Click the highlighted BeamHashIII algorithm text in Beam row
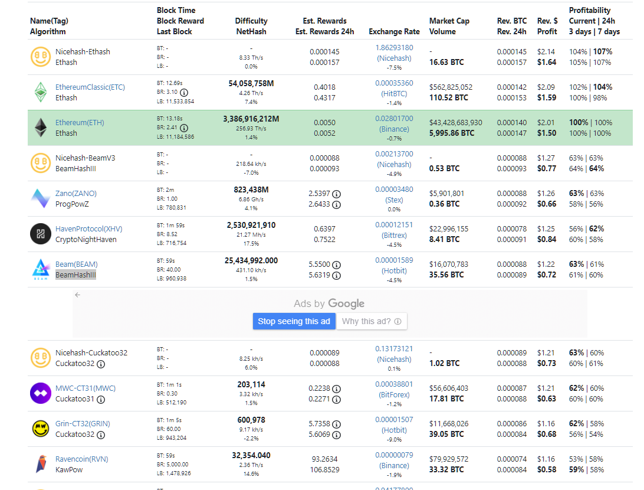The width and height of the screenshot is (644, 490). 75,275
